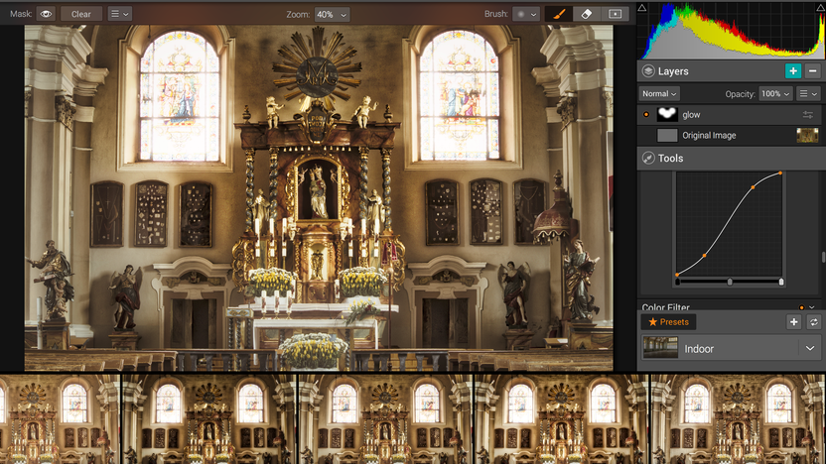
Task: Expand the Color Filter section chevron
Action: tap(812, 307)
